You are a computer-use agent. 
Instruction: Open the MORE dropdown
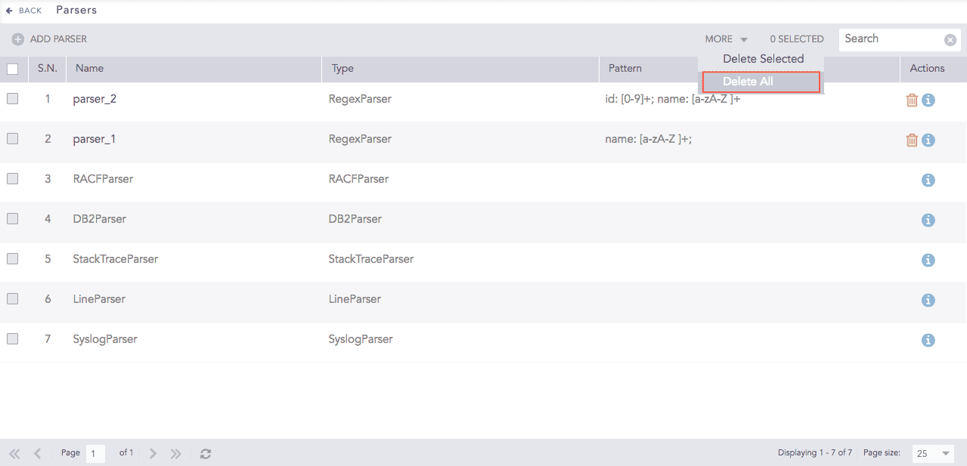[x=725, y=39]
